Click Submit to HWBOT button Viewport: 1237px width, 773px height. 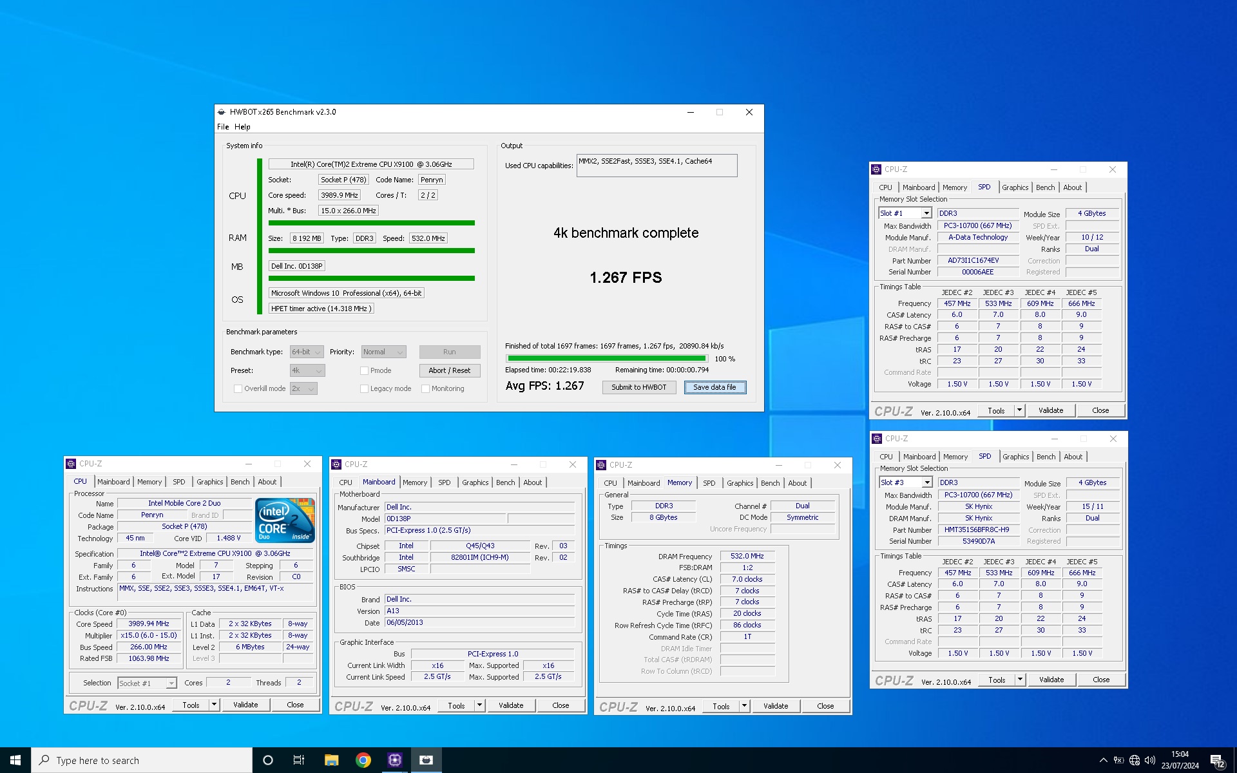tap(639, 387)
